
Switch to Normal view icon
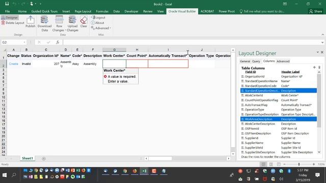click(263, 164)
